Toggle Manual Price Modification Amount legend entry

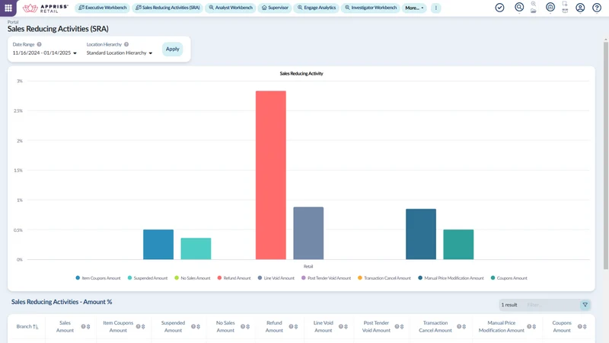451,278
